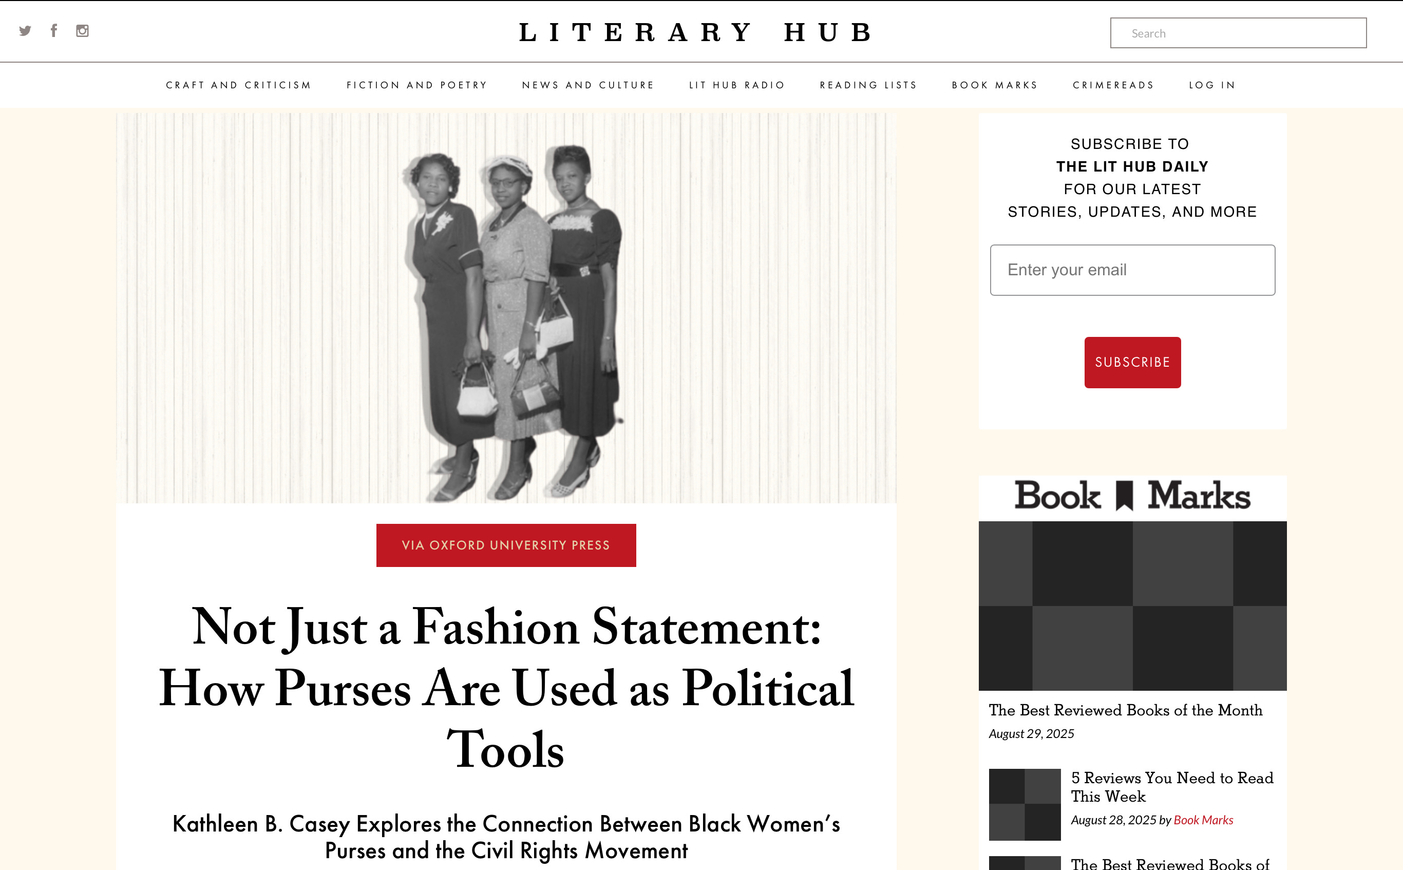Go to CrimeReads in navigation

click(x=1113, y=85)
